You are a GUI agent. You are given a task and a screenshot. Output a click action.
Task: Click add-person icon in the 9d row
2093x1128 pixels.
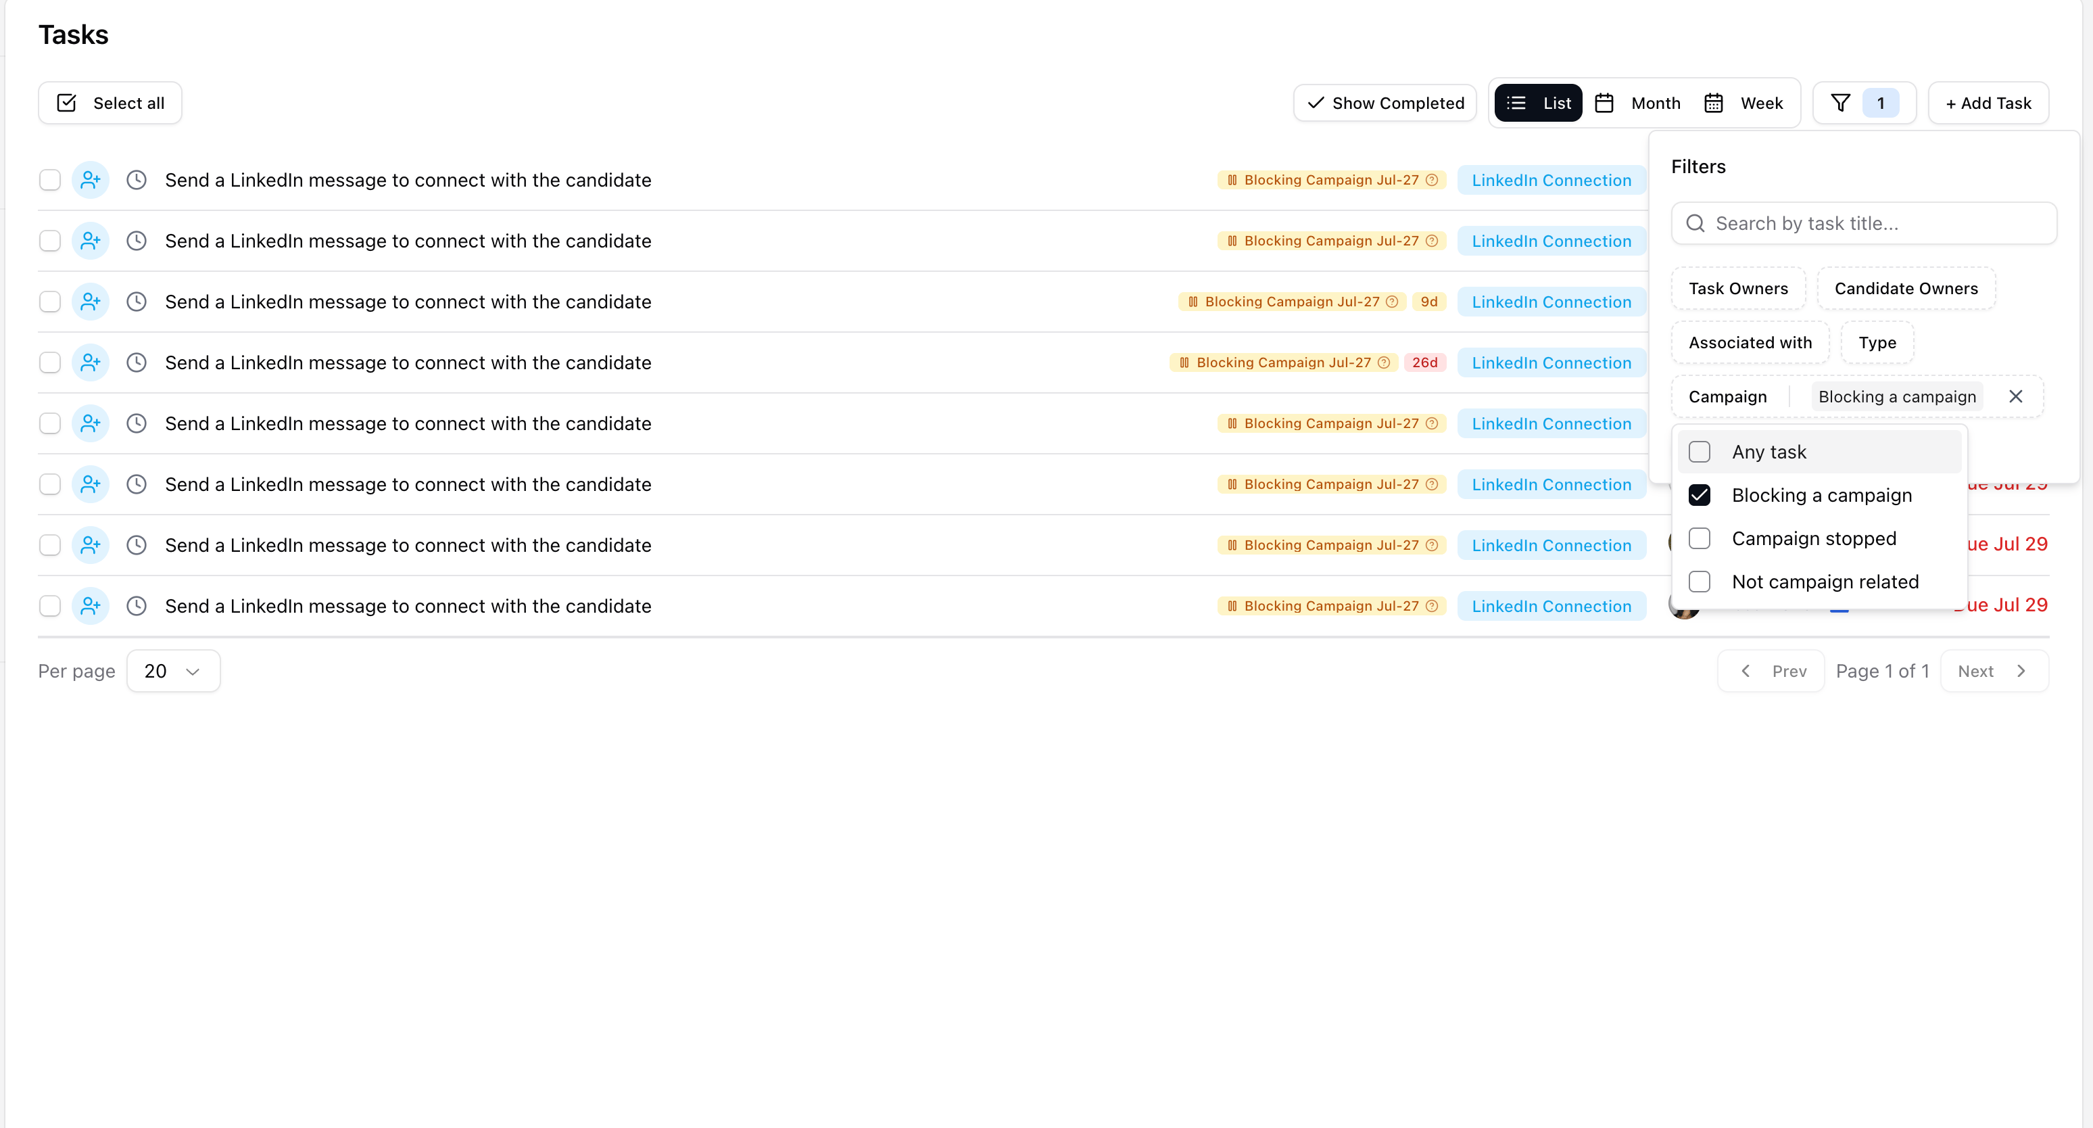coord(90,302)
